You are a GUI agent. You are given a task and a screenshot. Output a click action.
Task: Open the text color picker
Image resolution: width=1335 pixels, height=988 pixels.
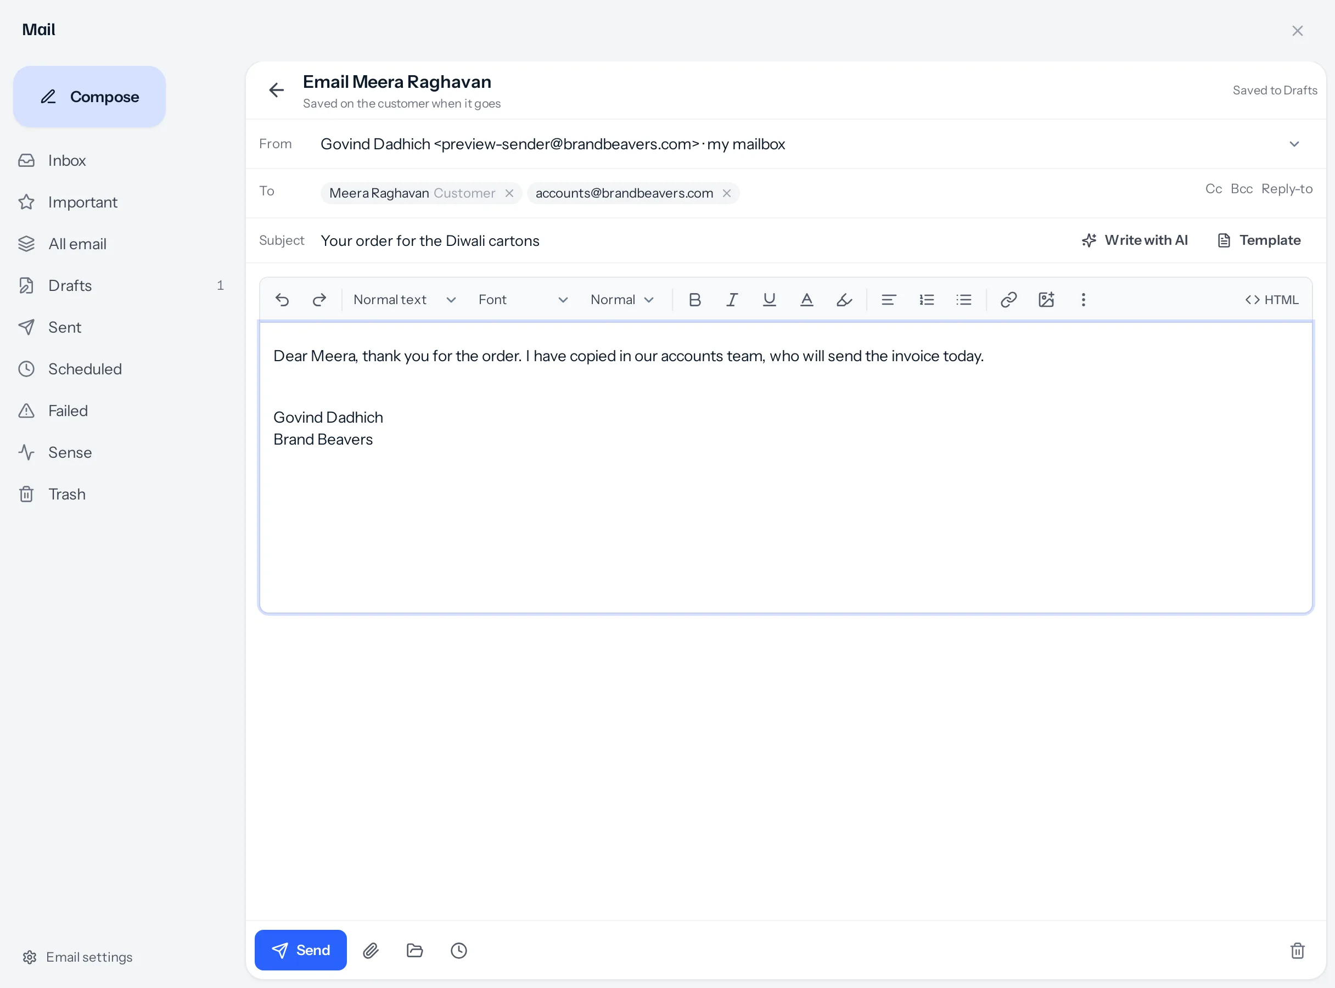coord(807,300)
